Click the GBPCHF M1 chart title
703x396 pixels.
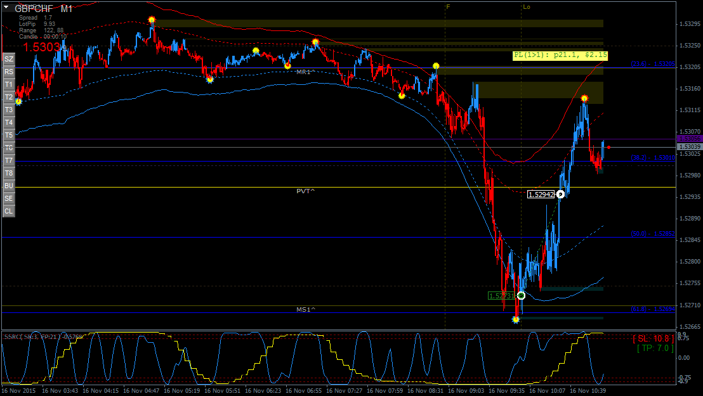(x=44, y=8)
